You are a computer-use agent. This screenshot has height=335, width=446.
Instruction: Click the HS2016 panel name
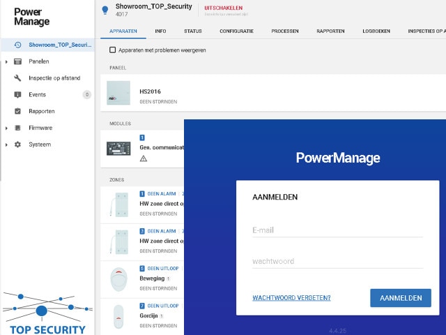point(151,91)
